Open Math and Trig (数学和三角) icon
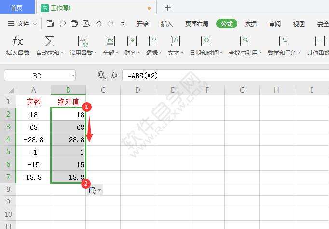 284,41
